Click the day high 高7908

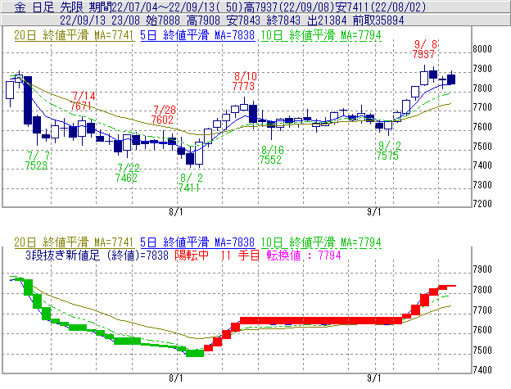(203, 20)
